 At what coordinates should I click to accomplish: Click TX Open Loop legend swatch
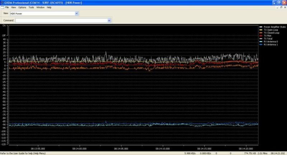[261, 30]
